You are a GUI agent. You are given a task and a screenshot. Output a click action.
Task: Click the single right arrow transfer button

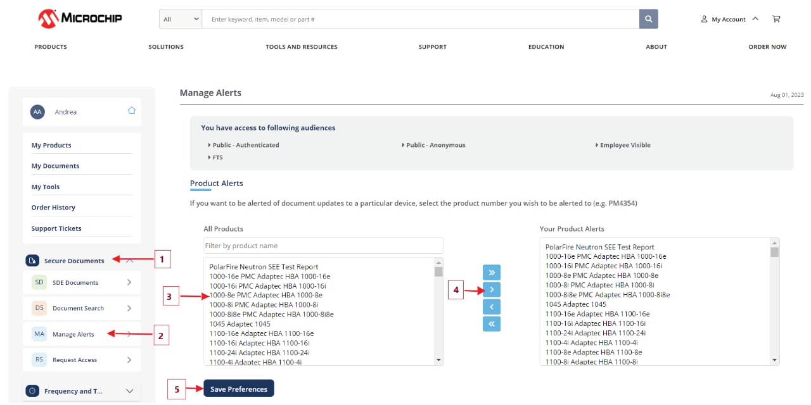tap(491, 289)
